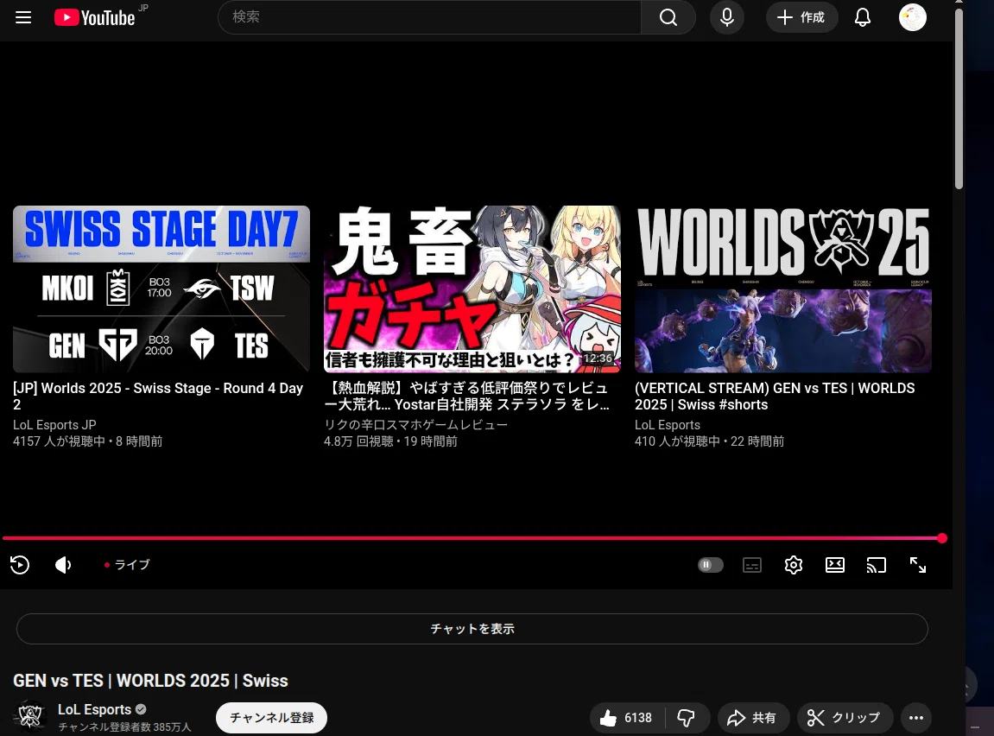994x736 pixels.
Task: Like the video with 6138 likes
Action: (626, 718)
